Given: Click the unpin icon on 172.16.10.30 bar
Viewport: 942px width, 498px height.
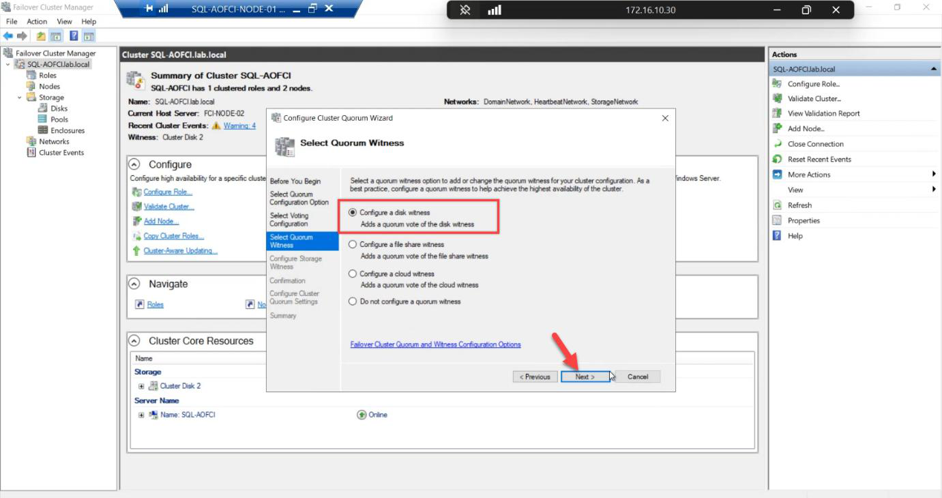Looking at the screenshot, I should tap(465, 10).
